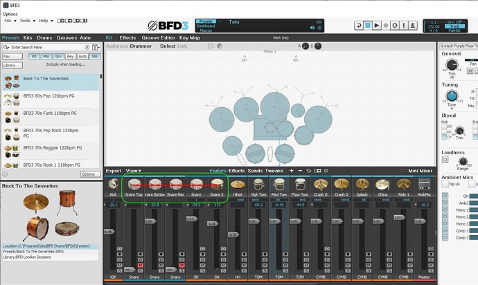Select the High Tom channel icon
Image resolution: width=478 pixels, height=285 pixels.
tap(258, 185)
